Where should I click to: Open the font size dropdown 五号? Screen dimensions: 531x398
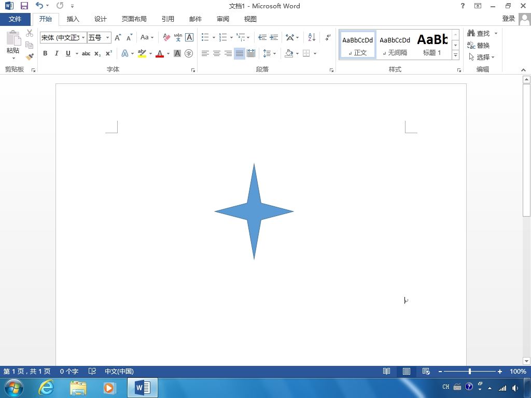[107, 37]
